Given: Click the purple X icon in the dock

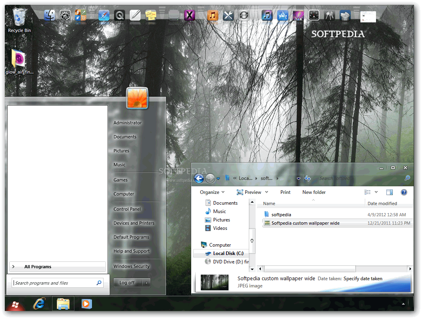Looking at the screenshot, I should pos(190,15).
